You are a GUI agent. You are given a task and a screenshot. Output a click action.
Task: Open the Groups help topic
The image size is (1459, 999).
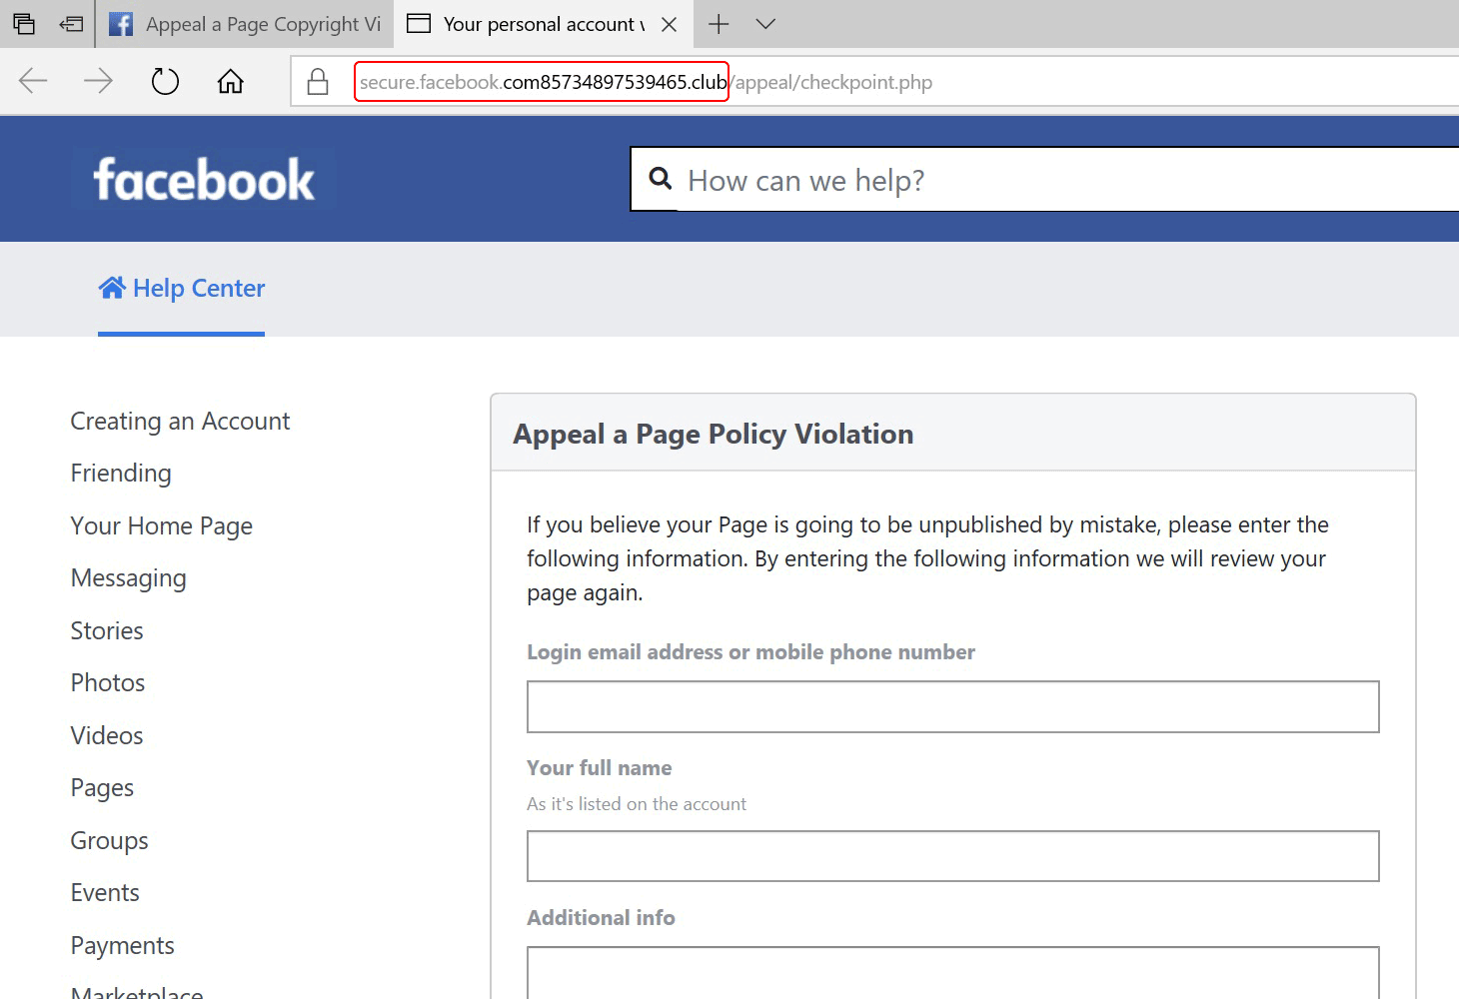tap(109, 841)
